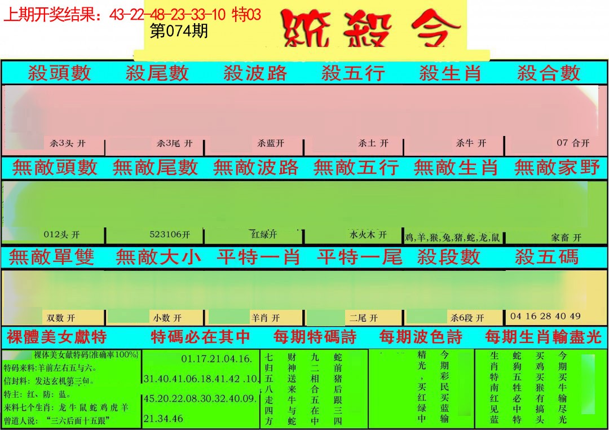Open the 殺頭數 column header
This screenshot has height=430, width=609.
click(x=59, y=73)
